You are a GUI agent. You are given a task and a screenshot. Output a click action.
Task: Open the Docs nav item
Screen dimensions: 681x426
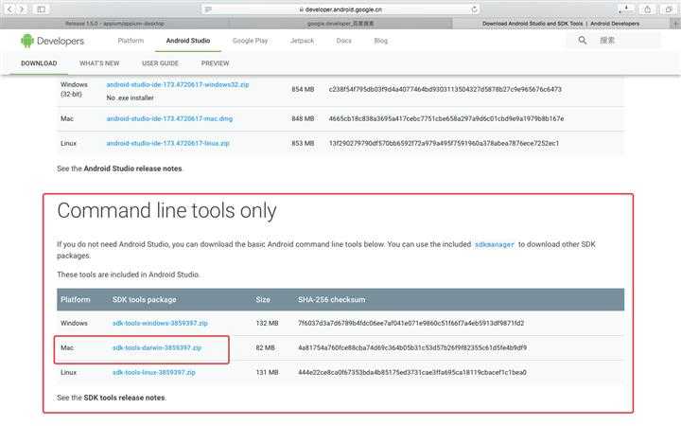coord(343,41)
